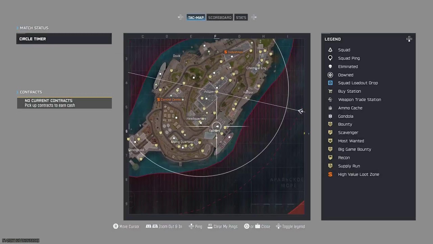Click the Gondola legend icon
The image size is (433, 244).
click(330, 116)
